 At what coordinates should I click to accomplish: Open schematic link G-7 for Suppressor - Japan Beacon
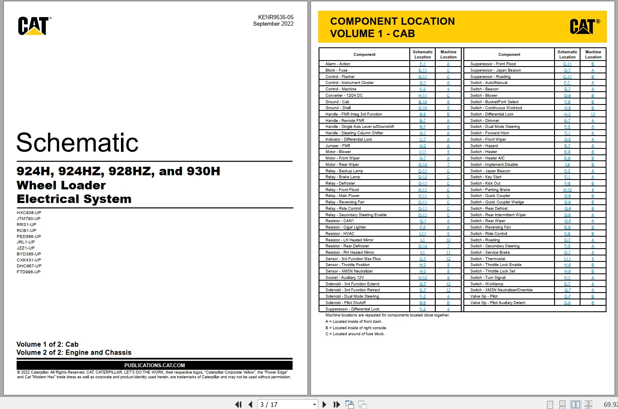coord(567,70)
